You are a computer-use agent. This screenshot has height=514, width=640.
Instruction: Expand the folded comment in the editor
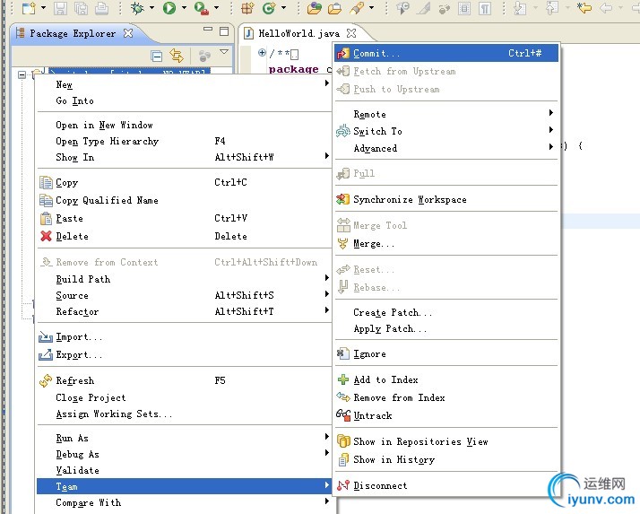pyautogui.click(x=262, y=52)
